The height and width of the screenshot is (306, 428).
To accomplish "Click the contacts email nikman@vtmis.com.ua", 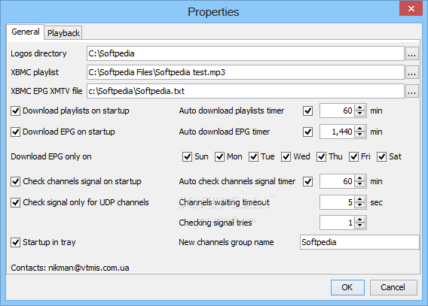I will click(x=89, y=268).
